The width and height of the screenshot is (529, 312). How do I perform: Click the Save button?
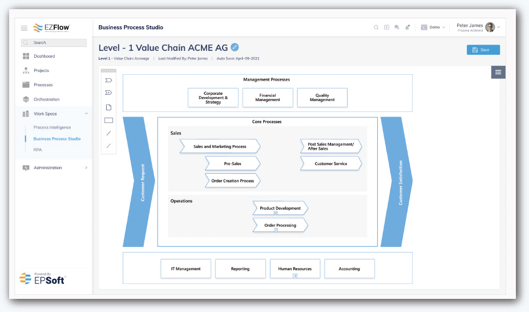483,50
